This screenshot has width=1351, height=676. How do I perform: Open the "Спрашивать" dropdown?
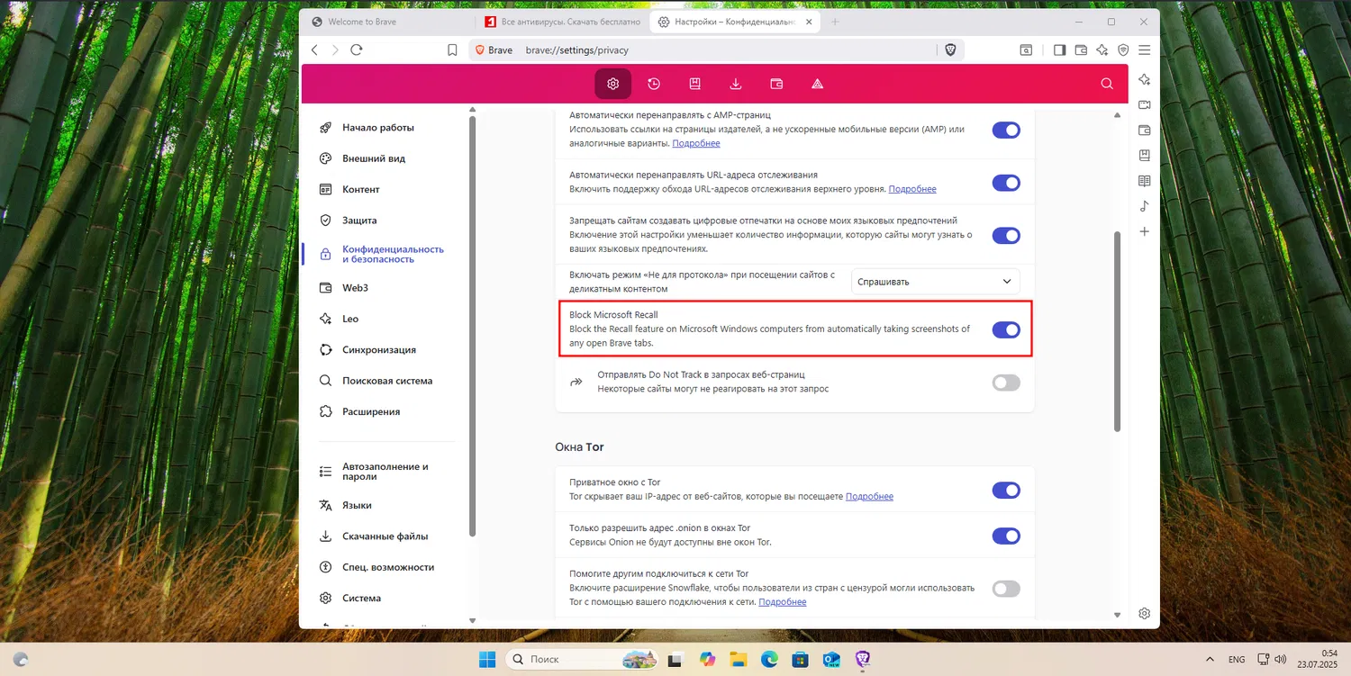(936, 282)
